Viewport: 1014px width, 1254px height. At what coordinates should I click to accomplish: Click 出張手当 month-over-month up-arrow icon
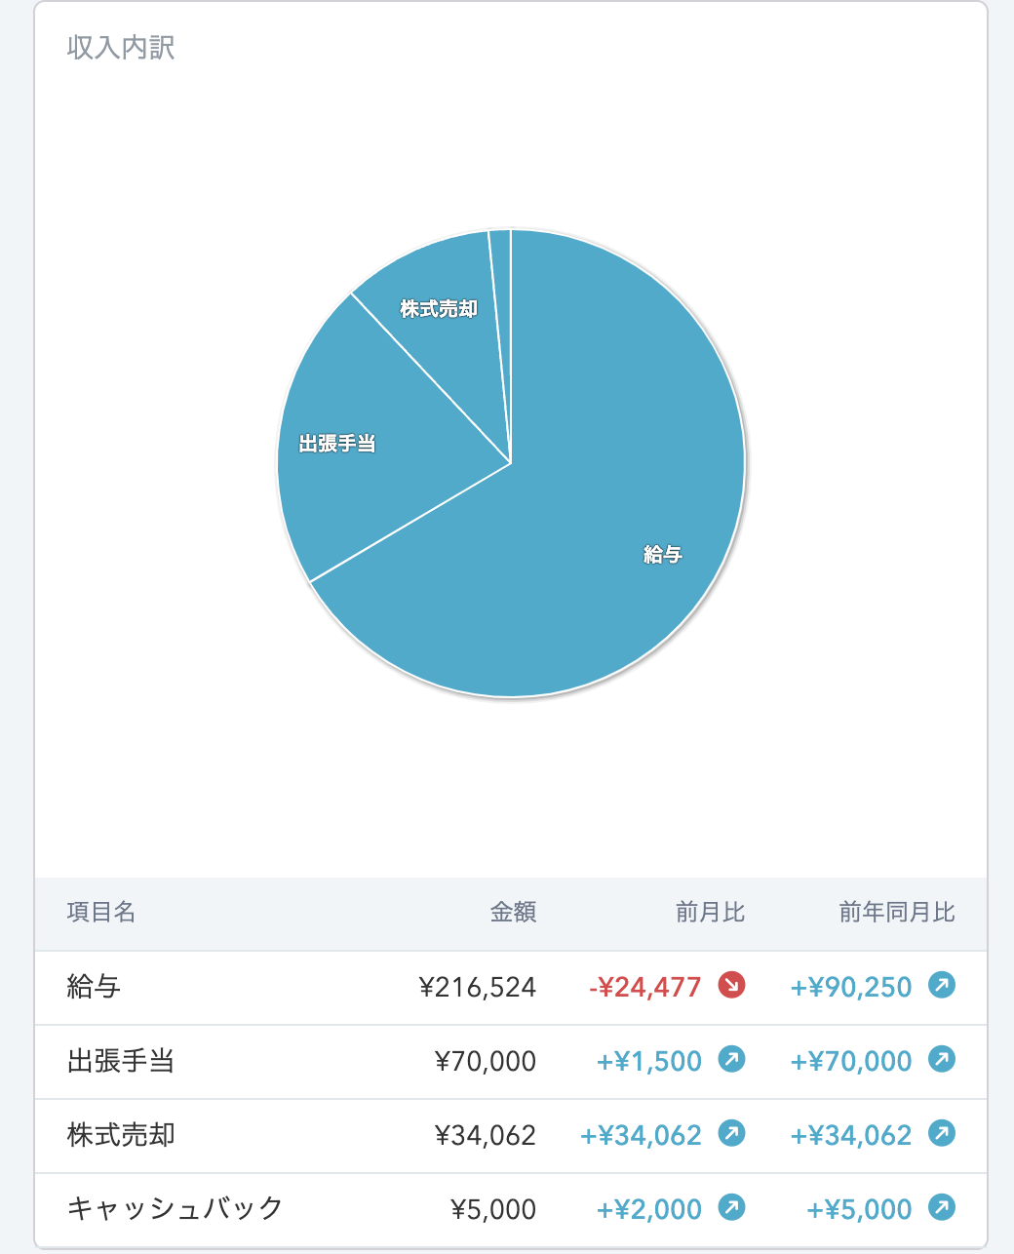pyautogui.click(x=731, y=1060)
